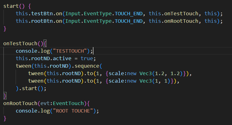Place cursor on the onTestTouch closing brace
Image resolution: width=232 pixels, height=125 pixels.
pos(5,96)
